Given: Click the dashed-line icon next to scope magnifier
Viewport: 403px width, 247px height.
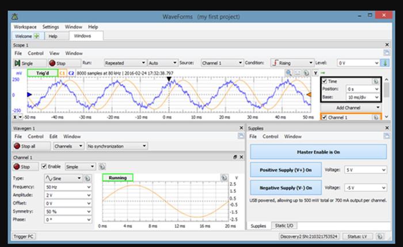Looking at the screenshot, I should coord(298,73).
